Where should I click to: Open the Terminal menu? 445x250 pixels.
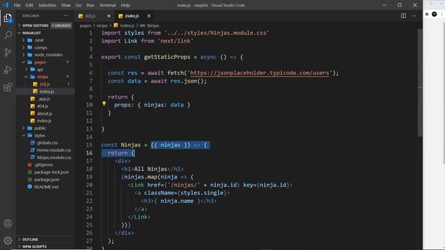pyautogui.click(x=107, y=5)
